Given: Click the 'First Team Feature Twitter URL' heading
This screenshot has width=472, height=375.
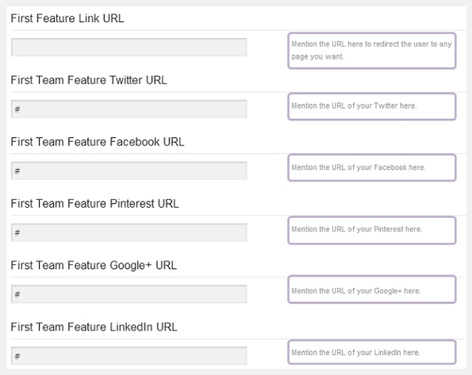Looking at the screenshot, I should pos(89,80).
